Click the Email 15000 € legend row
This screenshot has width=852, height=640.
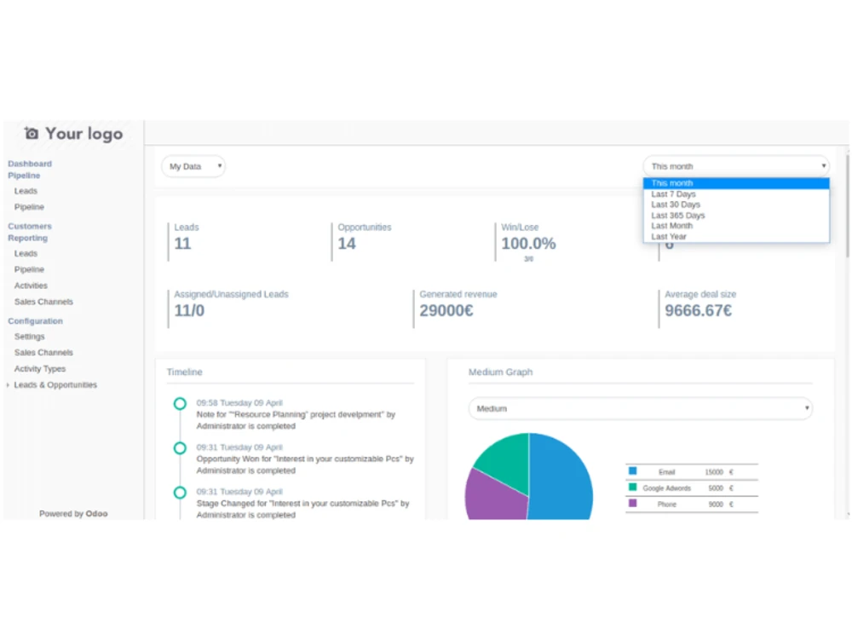[691, 472]
